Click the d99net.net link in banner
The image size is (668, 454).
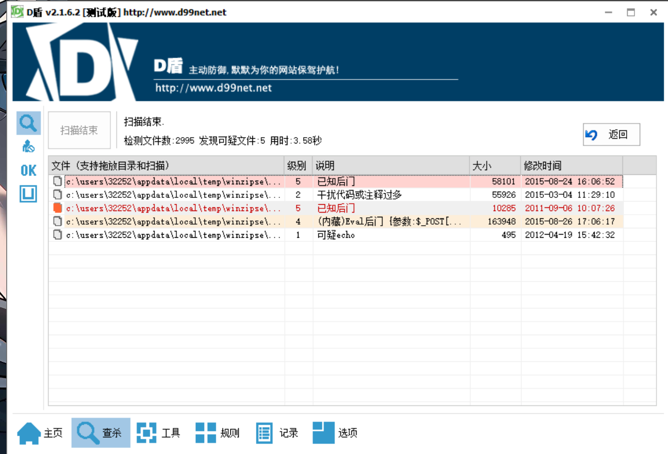click(x=214, y=88)
